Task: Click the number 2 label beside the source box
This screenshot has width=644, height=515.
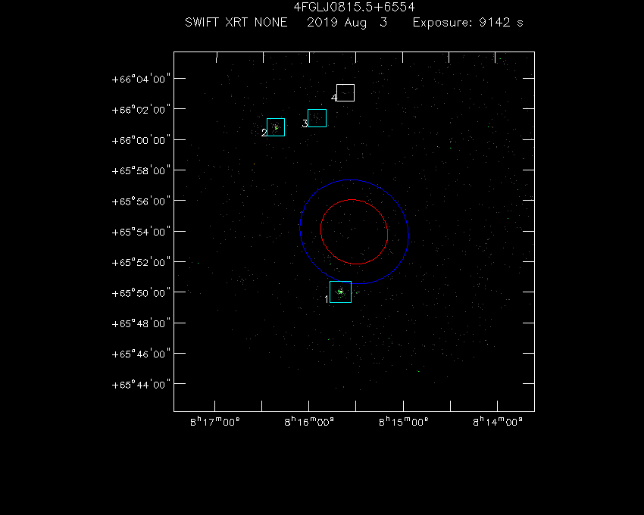Action: (x=264, y=133)
